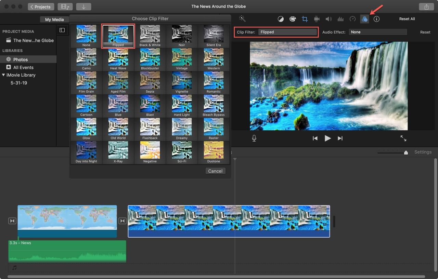
Task: Switch to the My Media tab
Action: tap(54, 19)
